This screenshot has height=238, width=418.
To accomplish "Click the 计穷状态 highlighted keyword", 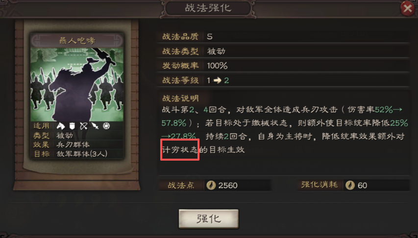I will coord(180,149).
